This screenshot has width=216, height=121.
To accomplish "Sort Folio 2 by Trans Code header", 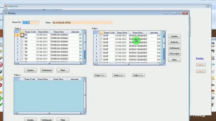I will [x=30, y=32].
